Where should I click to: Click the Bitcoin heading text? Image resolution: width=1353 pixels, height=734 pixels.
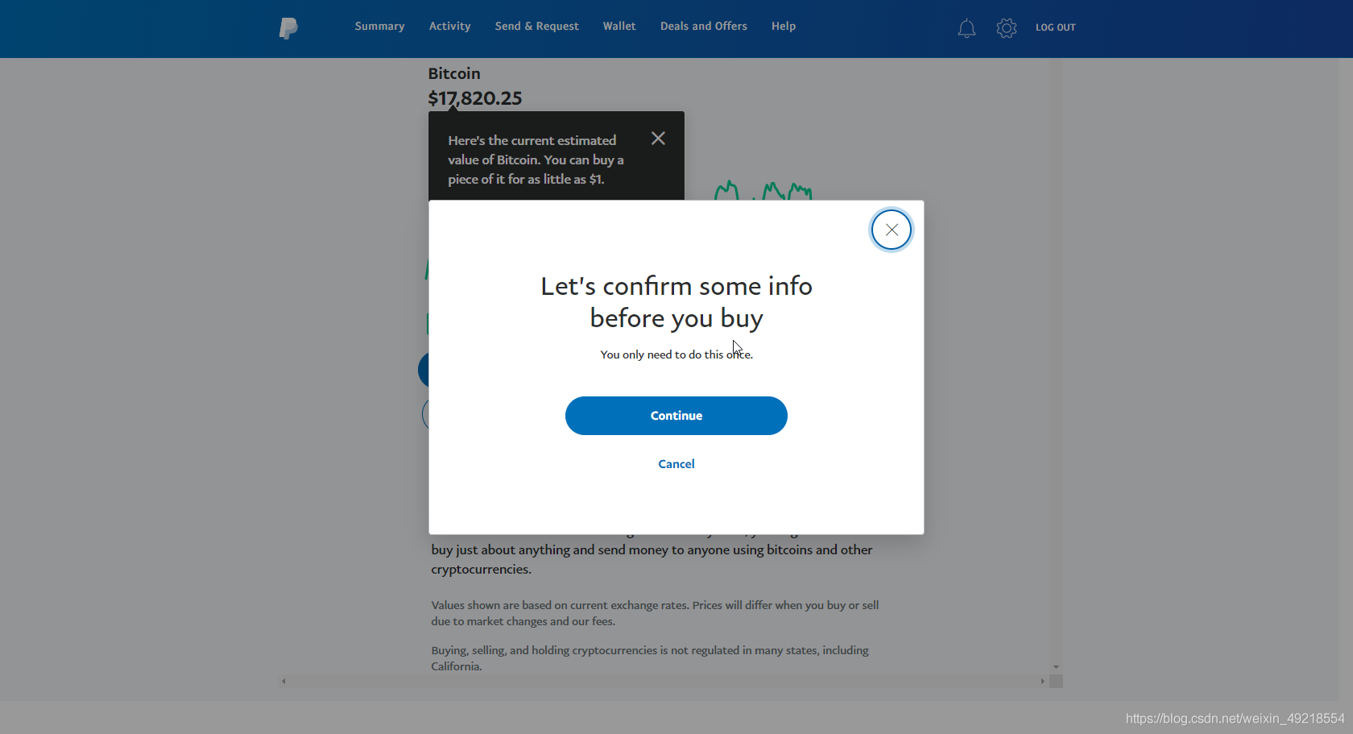454,73
